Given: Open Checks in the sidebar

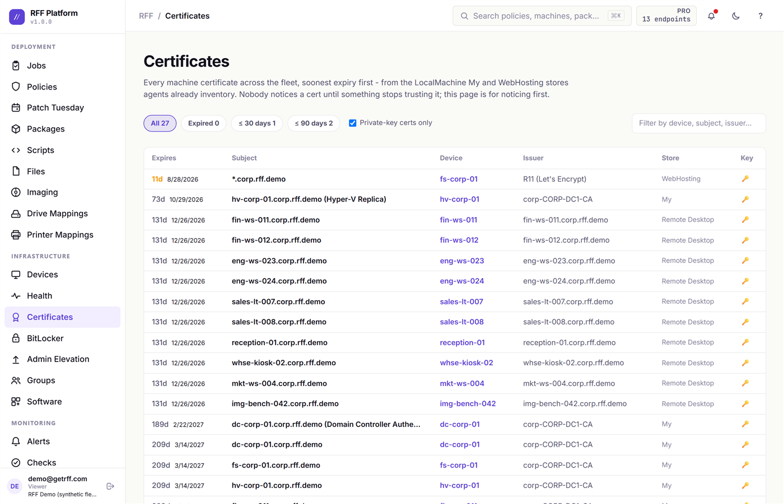Looking at the screenshot, I should coord(62,463).
